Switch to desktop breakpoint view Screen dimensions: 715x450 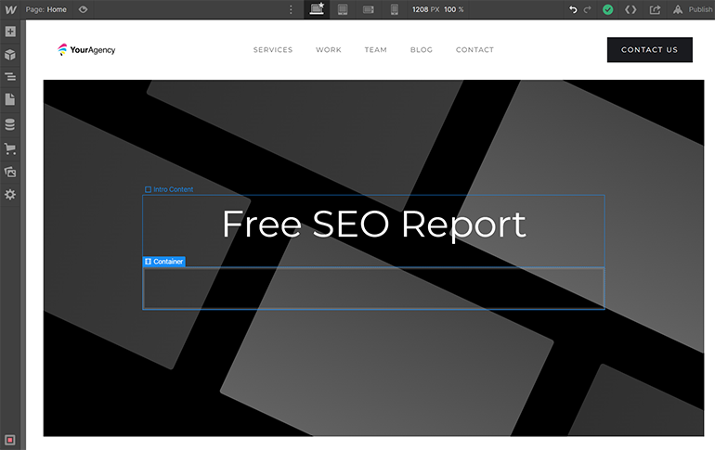pos(318,9)
